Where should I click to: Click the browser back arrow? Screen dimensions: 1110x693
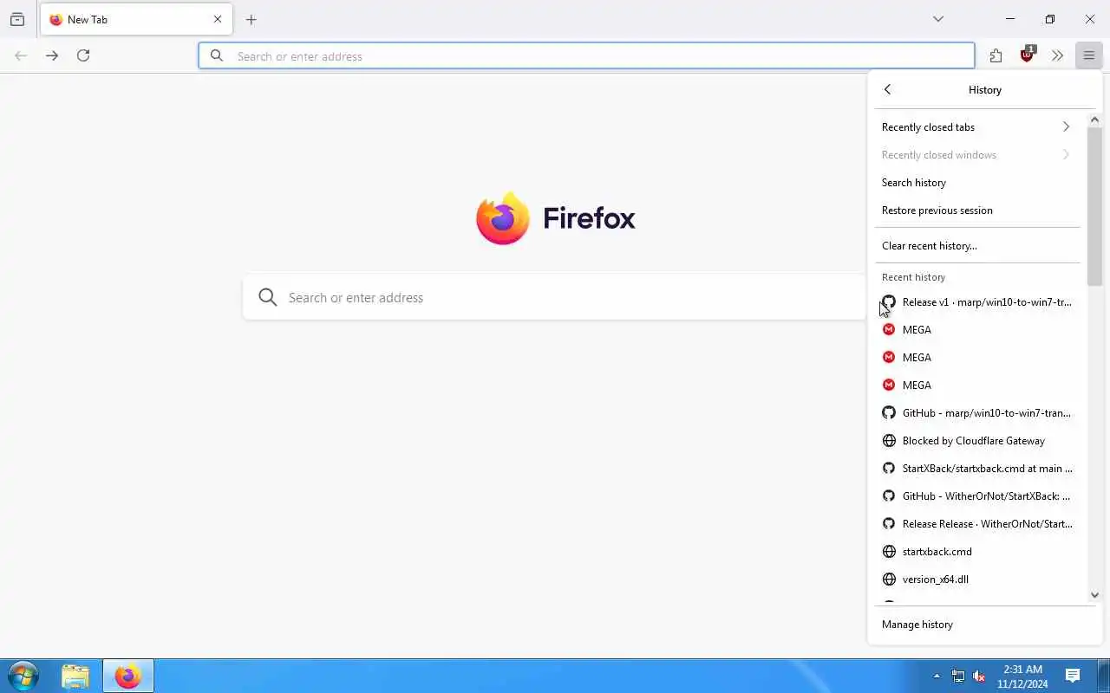coord(21,55)
